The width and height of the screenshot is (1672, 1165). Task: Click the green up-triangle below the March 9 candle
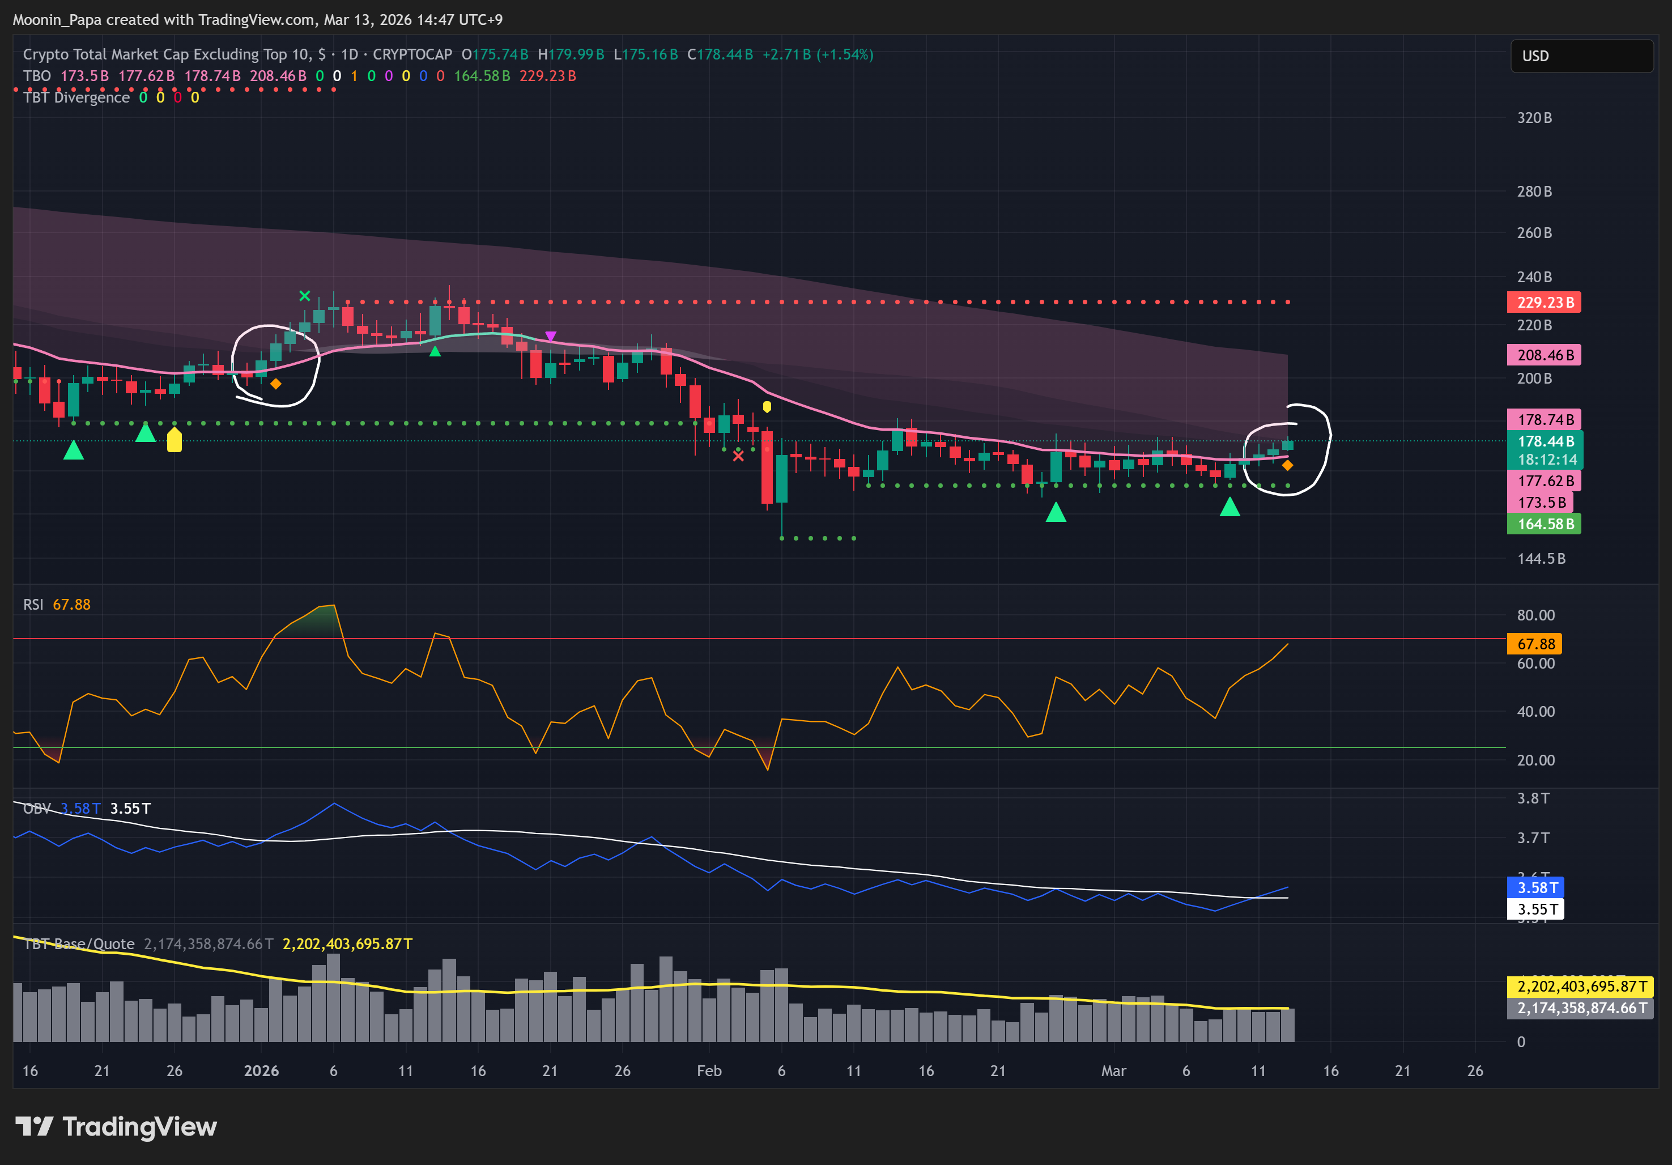pyautogui.click(x=1229, y=507)
